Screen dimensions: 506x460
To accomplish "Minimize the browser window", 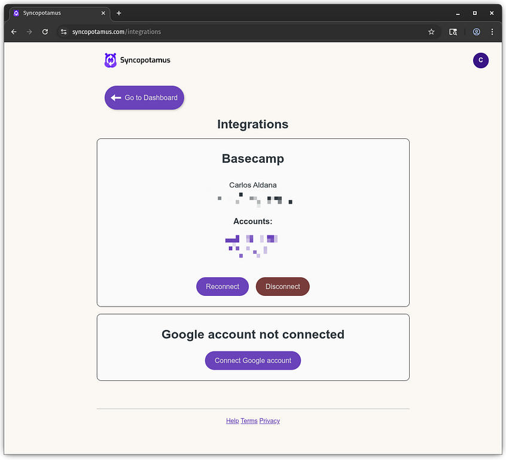I will pos(458,13).
